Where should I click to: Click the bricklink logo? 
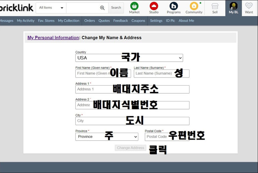[x=16, y=8]
